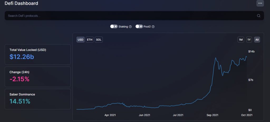
Task: Switch chart currency to ETH
Action: click(x=90, y=40)
